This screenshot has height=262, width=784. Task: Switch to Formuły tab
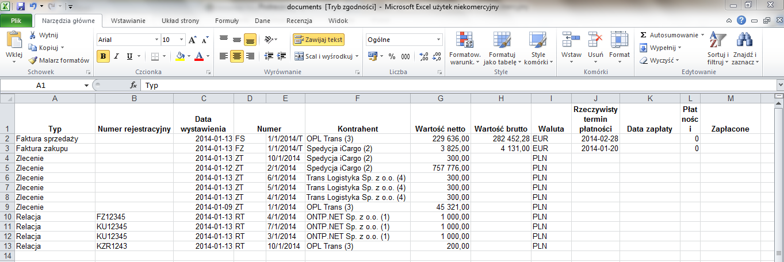tap(227, 21)
